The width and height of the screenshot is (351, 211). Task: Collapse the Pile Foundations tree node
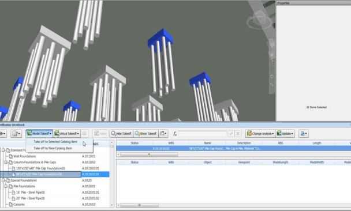[x=6, y=186]
